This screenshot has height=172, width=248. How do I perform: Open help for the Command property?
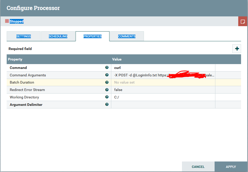point(107,68)
